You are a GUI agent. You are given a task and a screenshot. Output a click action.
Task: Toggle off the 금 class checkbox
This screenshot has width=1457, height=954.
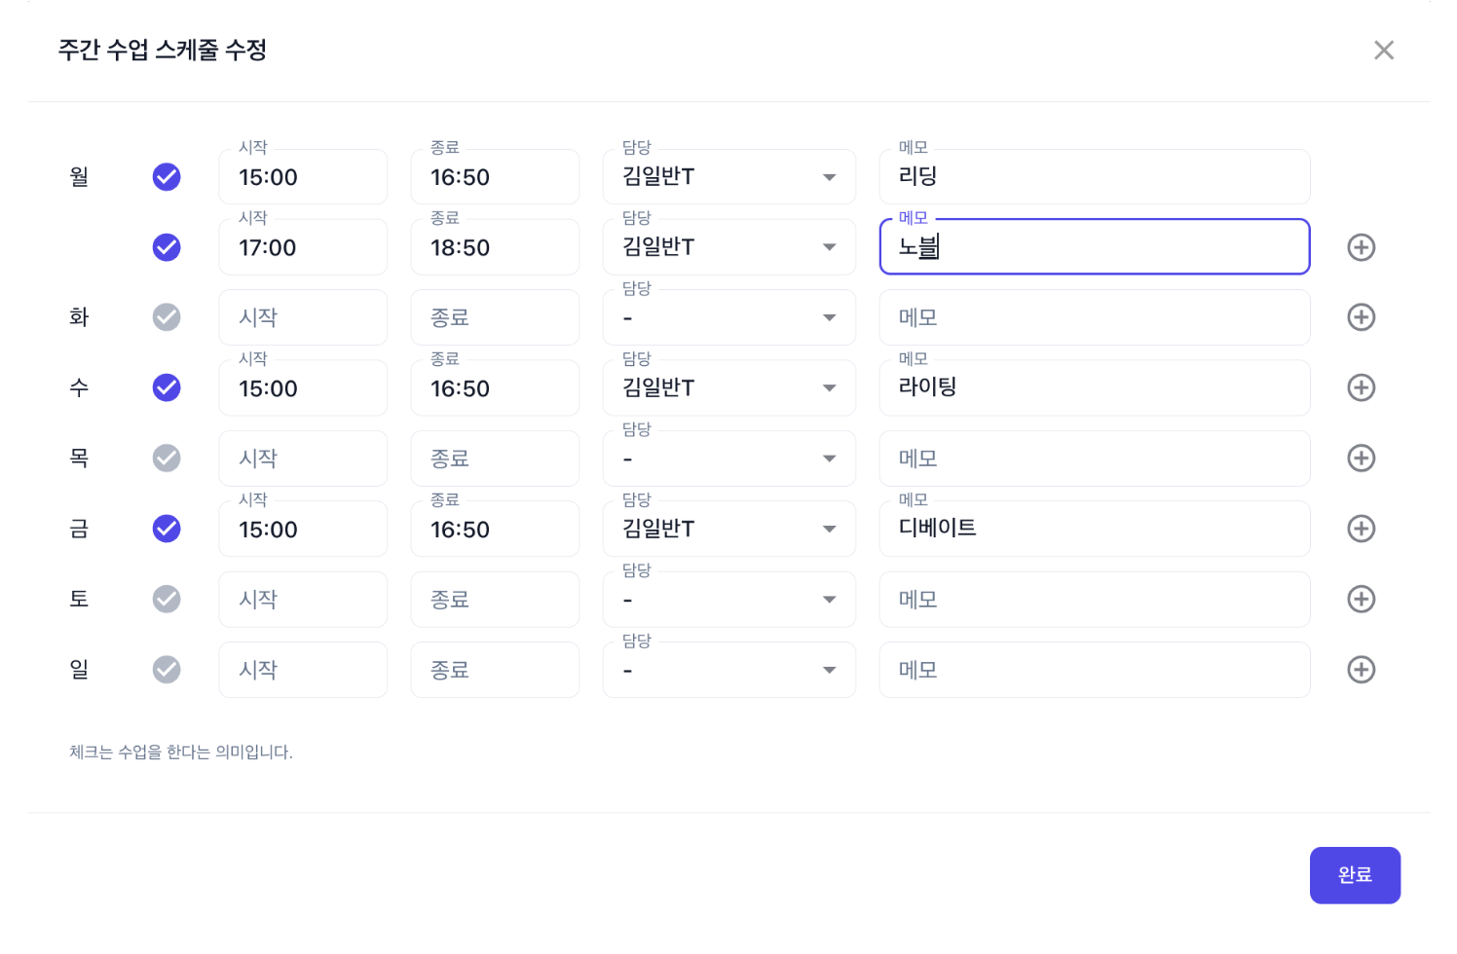pos(167,529)
